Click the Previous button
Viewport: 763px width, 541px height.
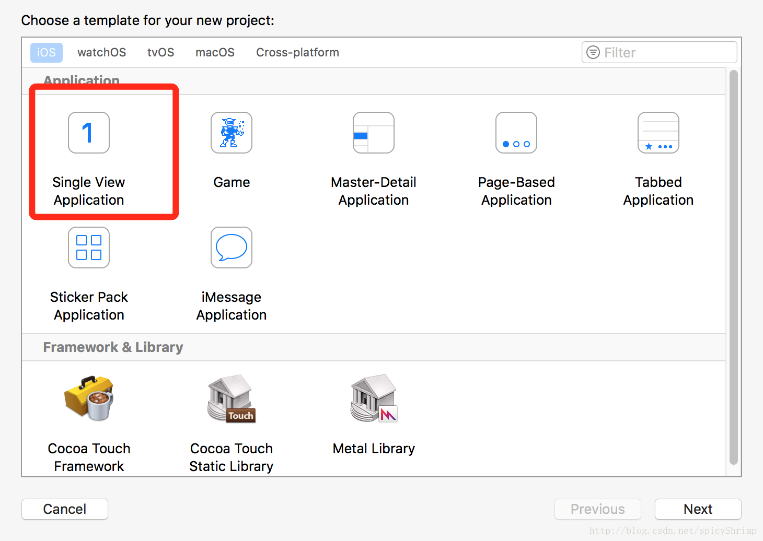(x=598, y=509)
